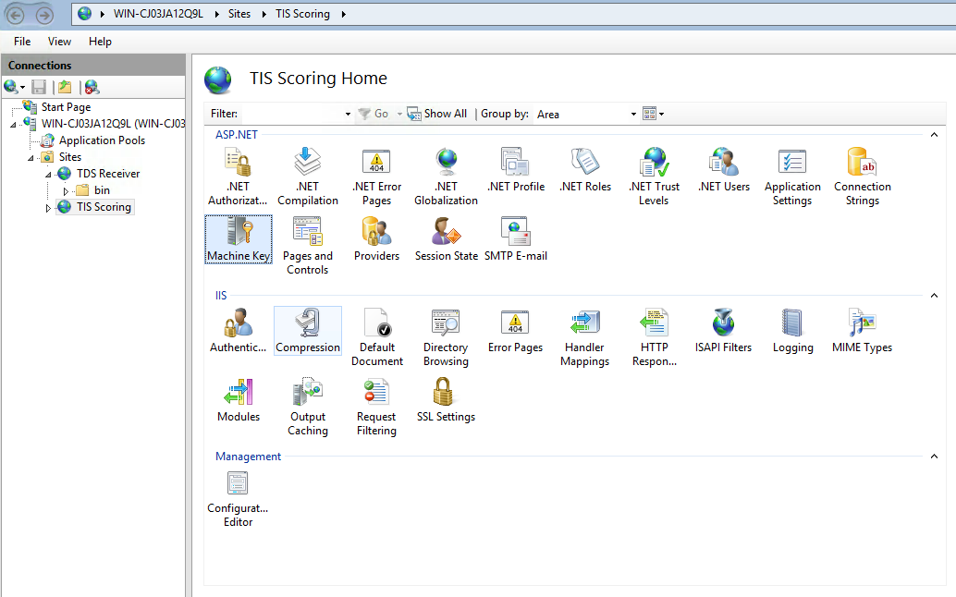Open the Filter dropdown arrow
The image size is (956, 597).
click(349, 114)
